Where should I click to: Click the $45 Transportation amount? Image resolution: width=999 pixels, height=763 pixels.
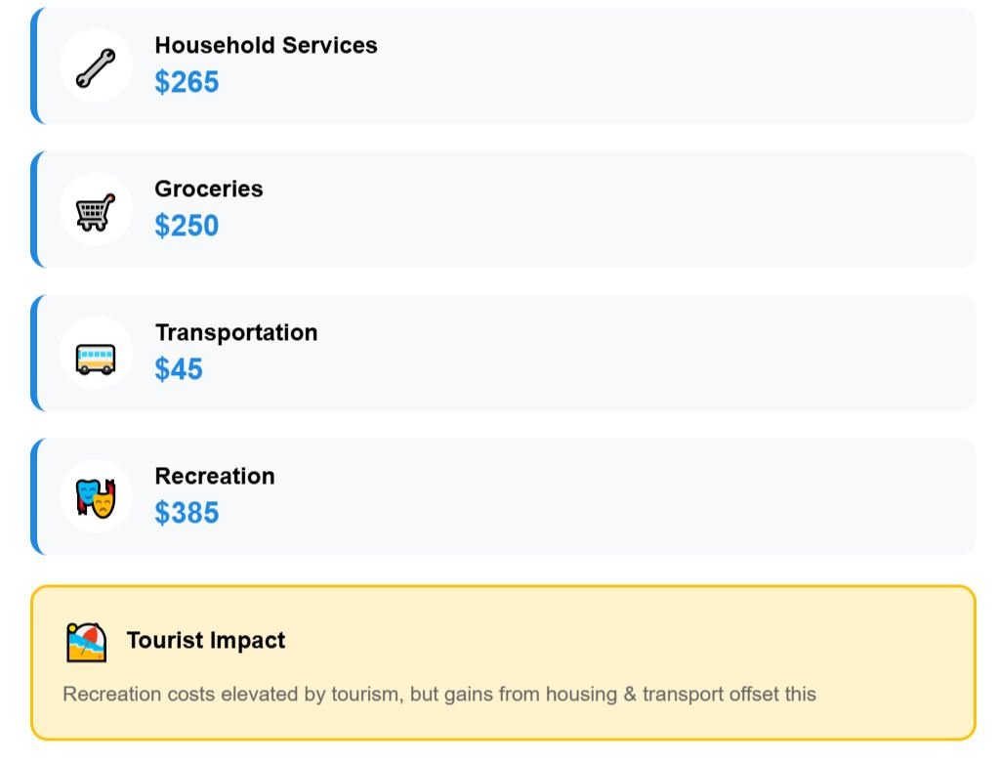click(x=179, y=369)
